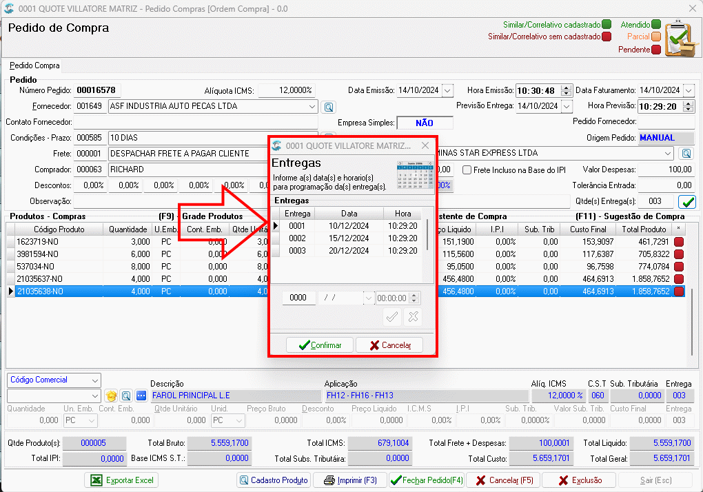Close the Entregas dialog with X
Screen dimensions: 703x492
(x=425, y=145)
